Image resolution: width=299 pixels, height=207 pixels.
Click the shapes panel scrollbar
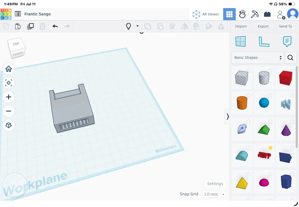pos(297,106)
